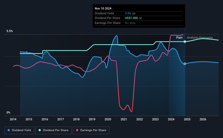Click the 2017 x-axis year label

coord(61,119)
